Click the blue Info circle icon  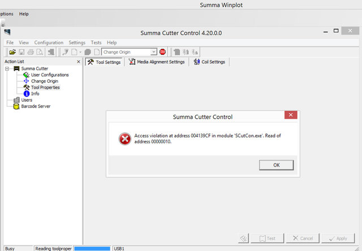pos(27,93)
